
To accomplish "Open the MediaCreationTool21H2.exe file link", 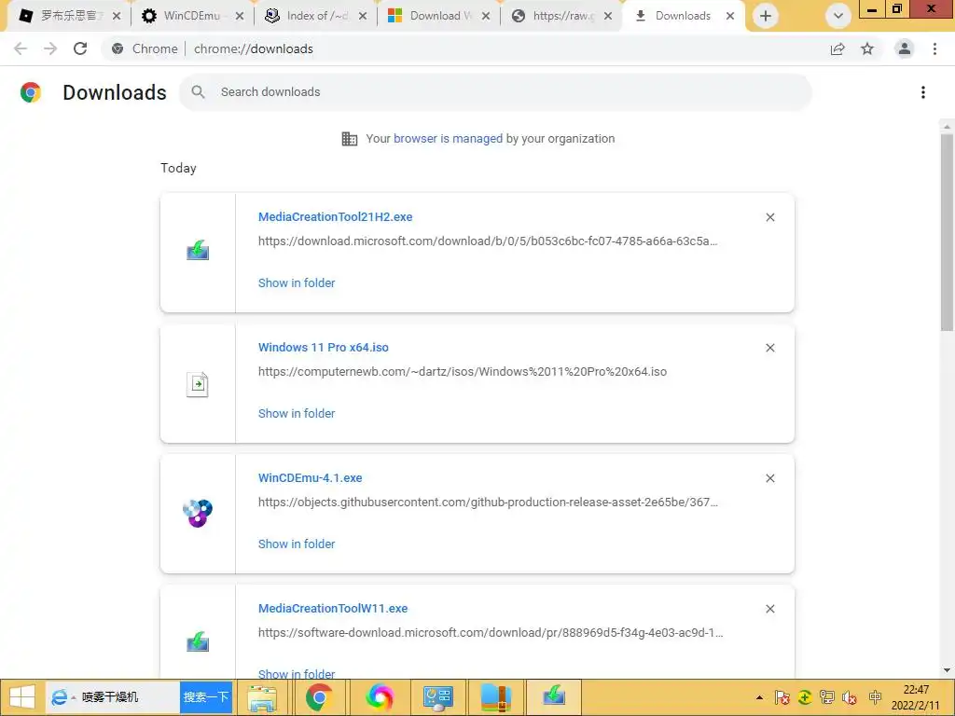I will (335, 216).
